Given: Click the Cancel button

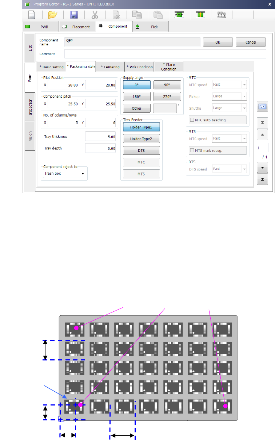Looking at the screenshot, I should click(x=251, y=42).
